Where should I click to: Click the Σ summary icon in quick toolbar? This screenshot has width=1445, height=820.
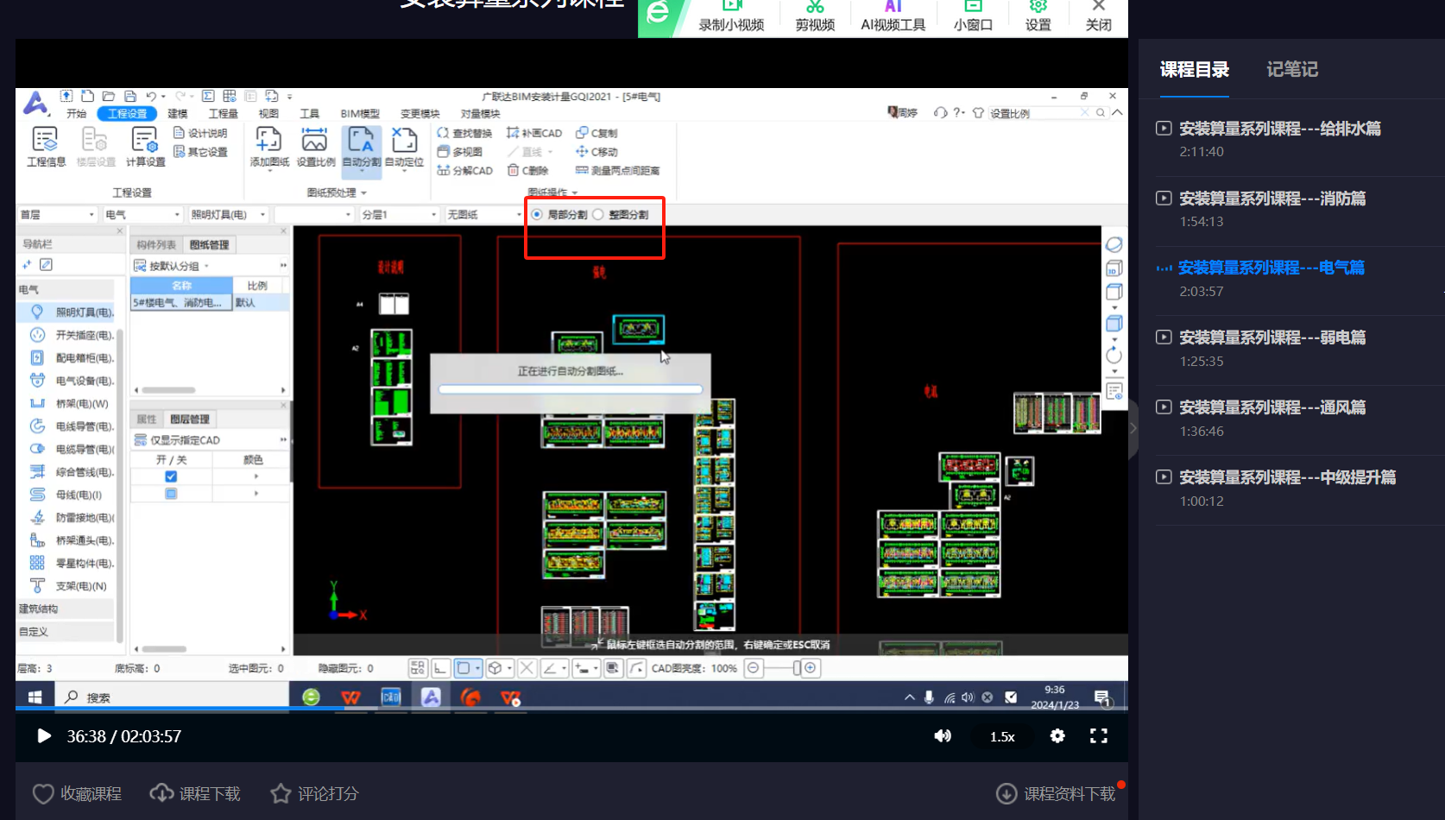pos(208,97)
